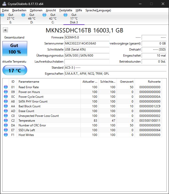
Task: Click the status orb for Disk 3
Action: coord(65,15)
